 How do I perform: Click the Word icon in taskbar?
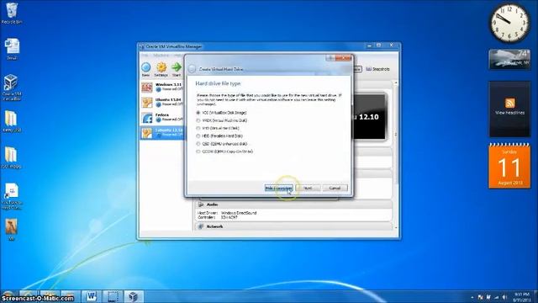pos(92,296)
